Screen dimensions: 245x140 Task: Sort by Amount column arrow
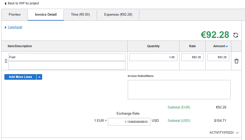point(227,46)
